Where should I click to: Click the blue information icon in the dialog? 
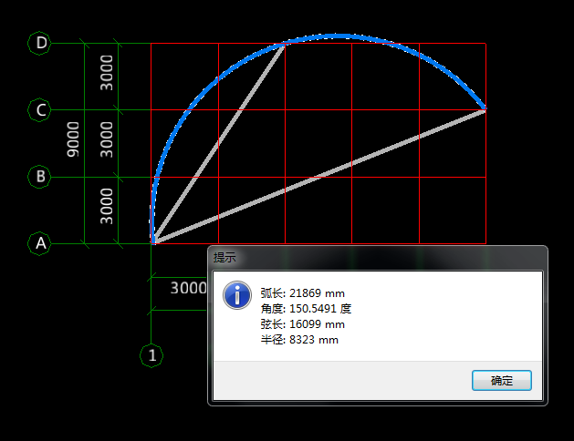coord(238,294)
